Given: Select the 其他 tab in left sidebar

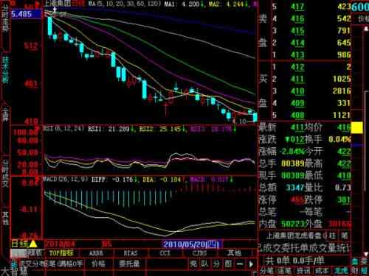Looking at the screenshot, I should pos(5,219).
